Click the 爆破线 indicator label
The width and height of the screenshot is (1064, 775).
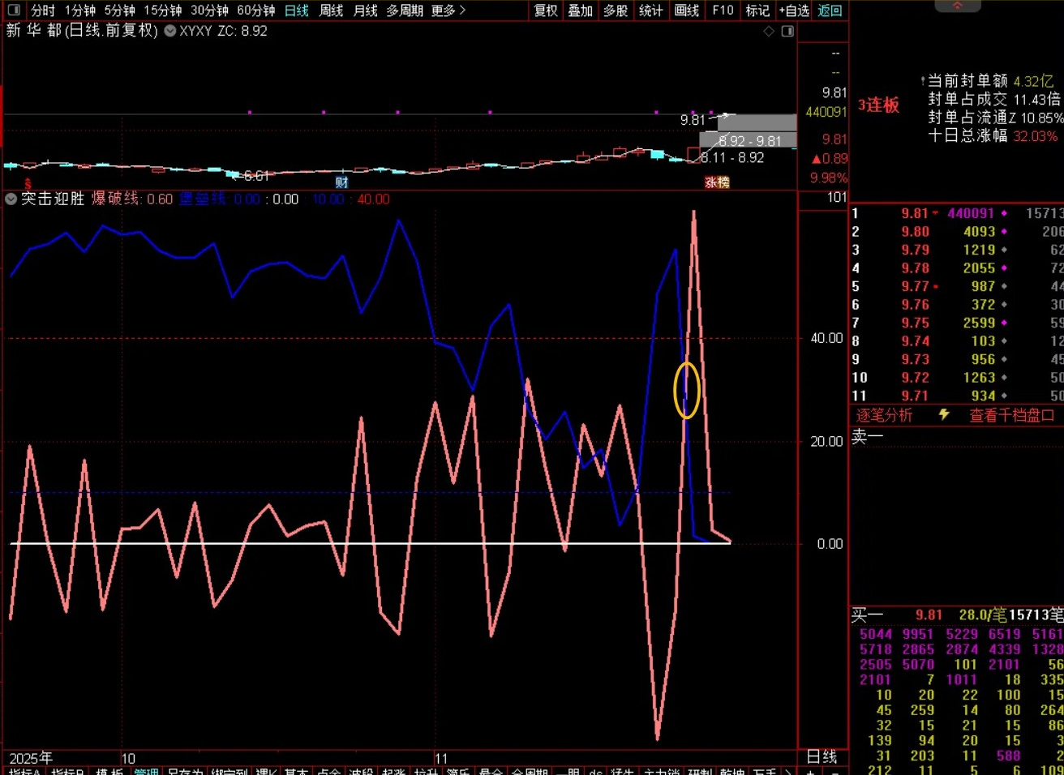pyautogui.click(x=115, y=199)
